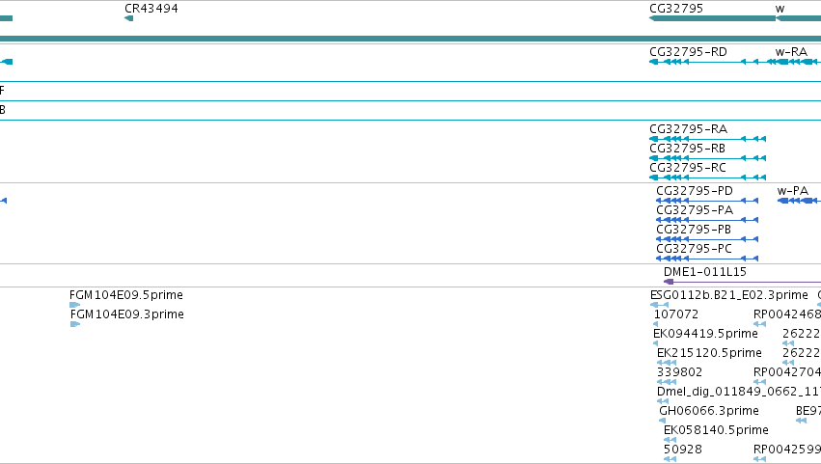
Task: Select the CR43494 gene arrow glyph
Action: [129, 18]
